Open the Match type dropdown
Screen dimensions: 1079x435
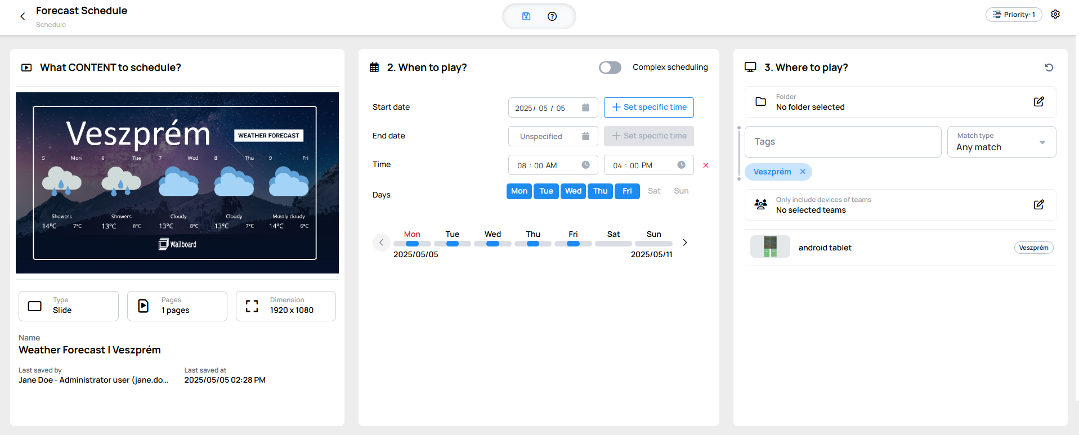(1001, 142)
